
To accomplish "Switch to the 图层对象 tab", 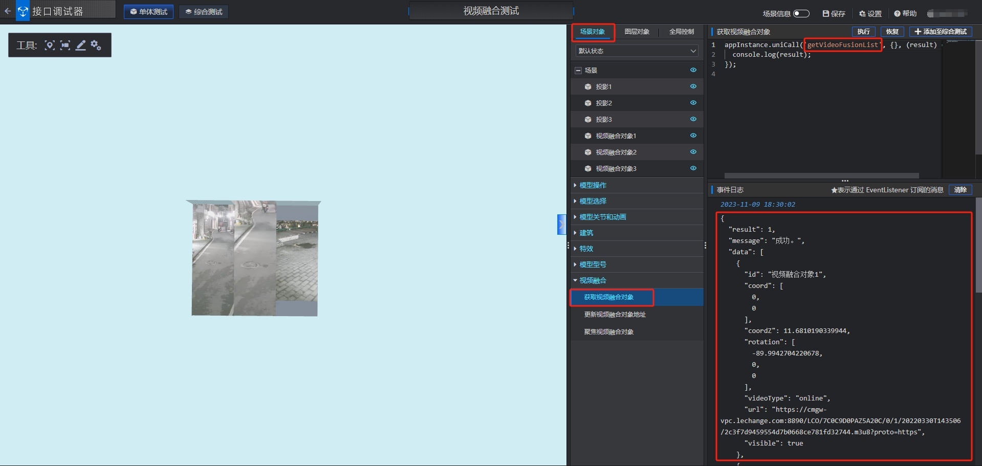I will (x=637, y=32).
